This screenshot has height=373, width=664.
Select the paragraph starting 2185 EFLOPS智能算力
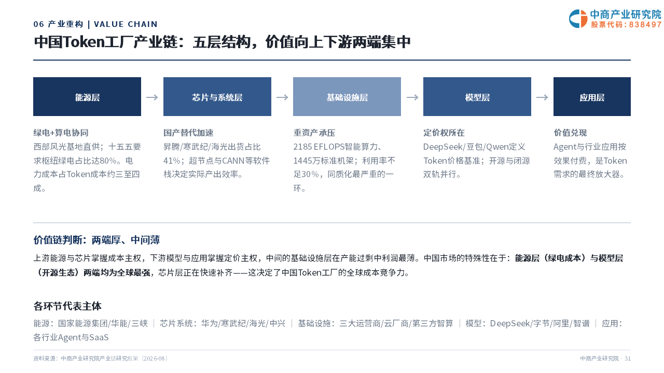click(x=344, y=167)
